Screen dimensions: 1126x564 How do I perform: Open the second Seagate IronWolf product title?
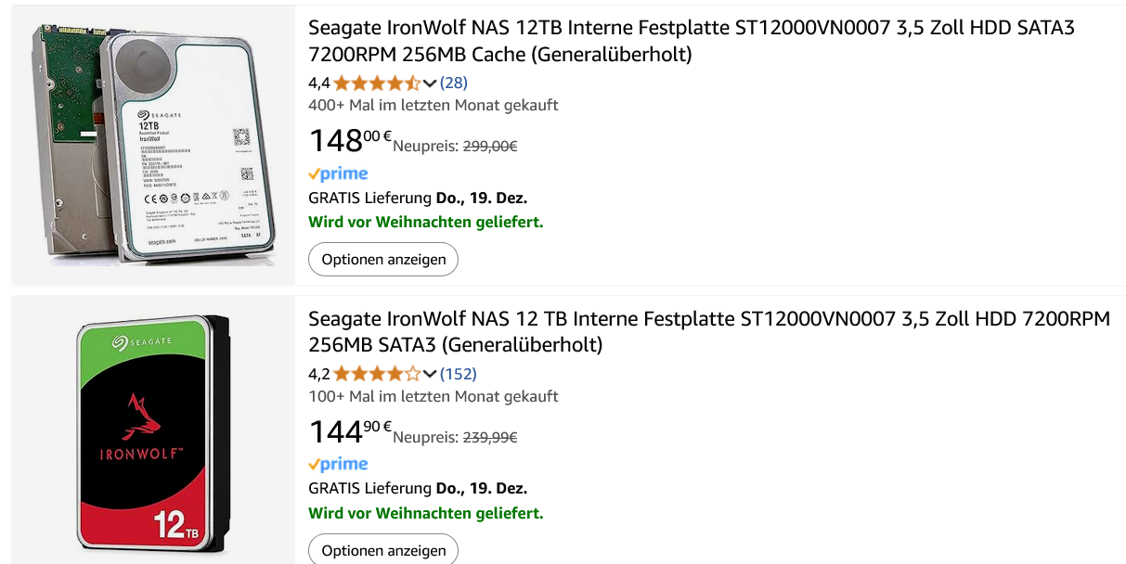557,319
